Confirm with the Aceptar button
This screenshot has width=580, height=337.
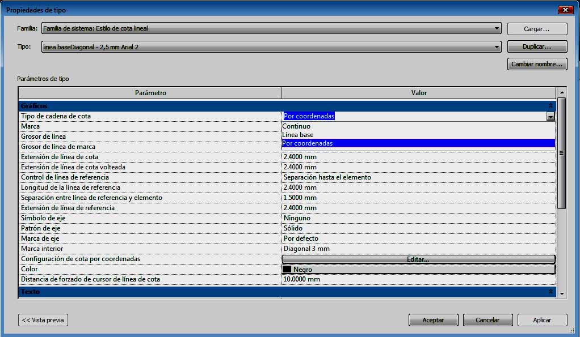tap(433, 320)
